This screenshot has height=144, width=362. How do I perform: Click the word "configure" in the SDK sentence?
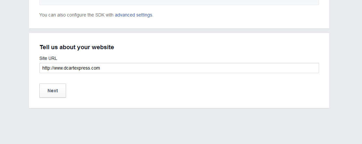click(x=76, y=15)
